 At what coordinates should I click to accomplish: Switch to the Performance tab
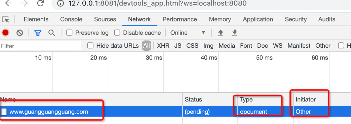click(x=180, y=19)
